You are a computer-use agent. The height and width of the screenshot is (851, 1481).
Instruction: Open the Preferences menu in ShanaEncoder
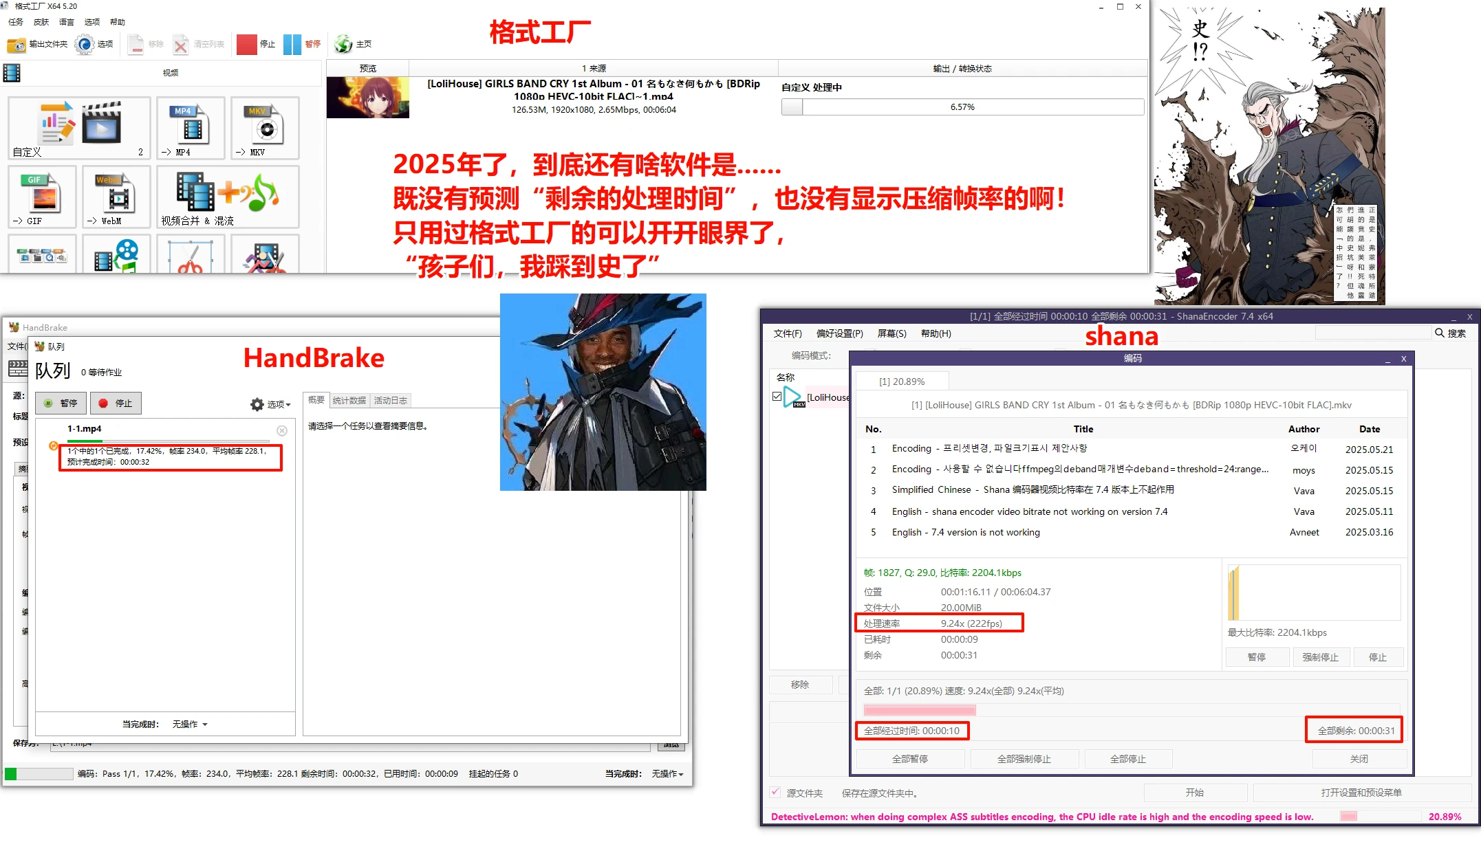[x=839, y=333]
